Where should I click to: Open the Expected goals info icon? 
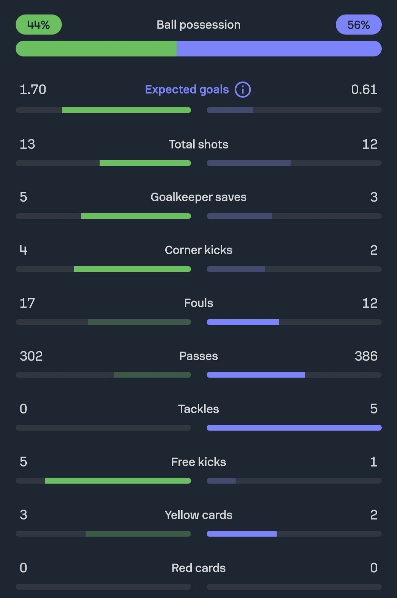(243, 89)
